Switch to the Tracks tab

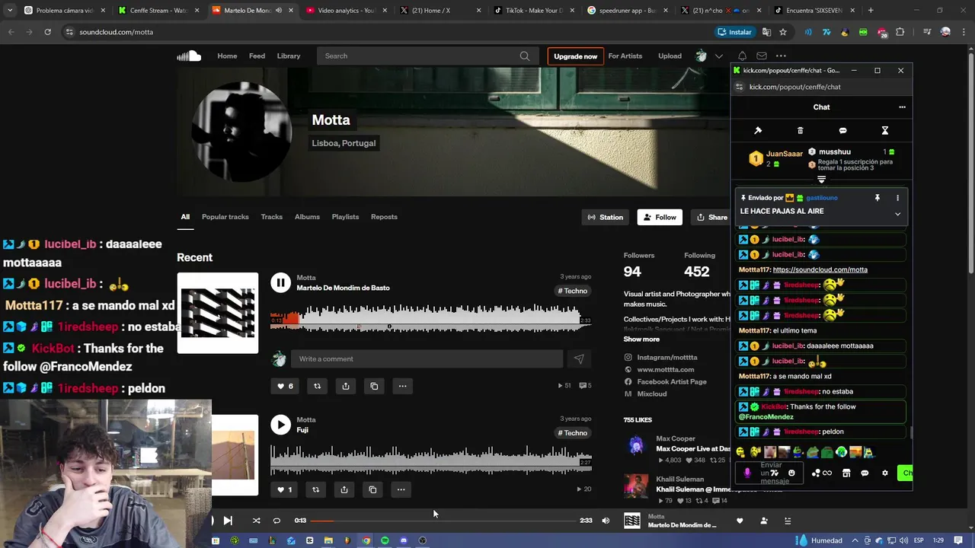pos(272,217)
